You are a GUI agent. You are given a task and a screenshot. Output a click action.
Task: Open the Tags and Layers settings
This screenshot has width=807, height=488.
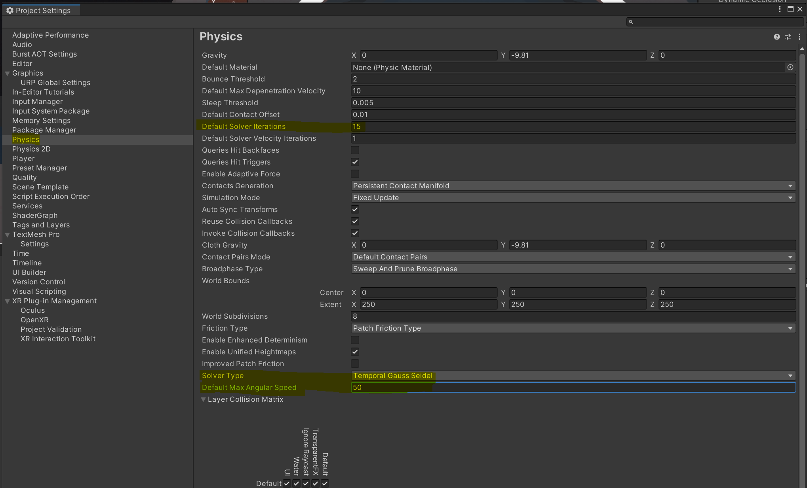(41, 225)
